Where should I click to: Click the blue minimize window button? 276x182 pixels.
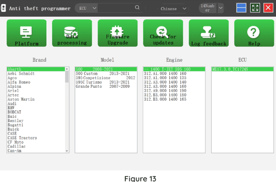[241, 8]
